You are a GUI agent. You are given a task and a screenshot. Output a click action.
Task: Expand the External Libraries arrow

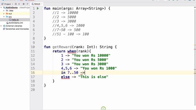pyautogui.click(x=1, y=26)
